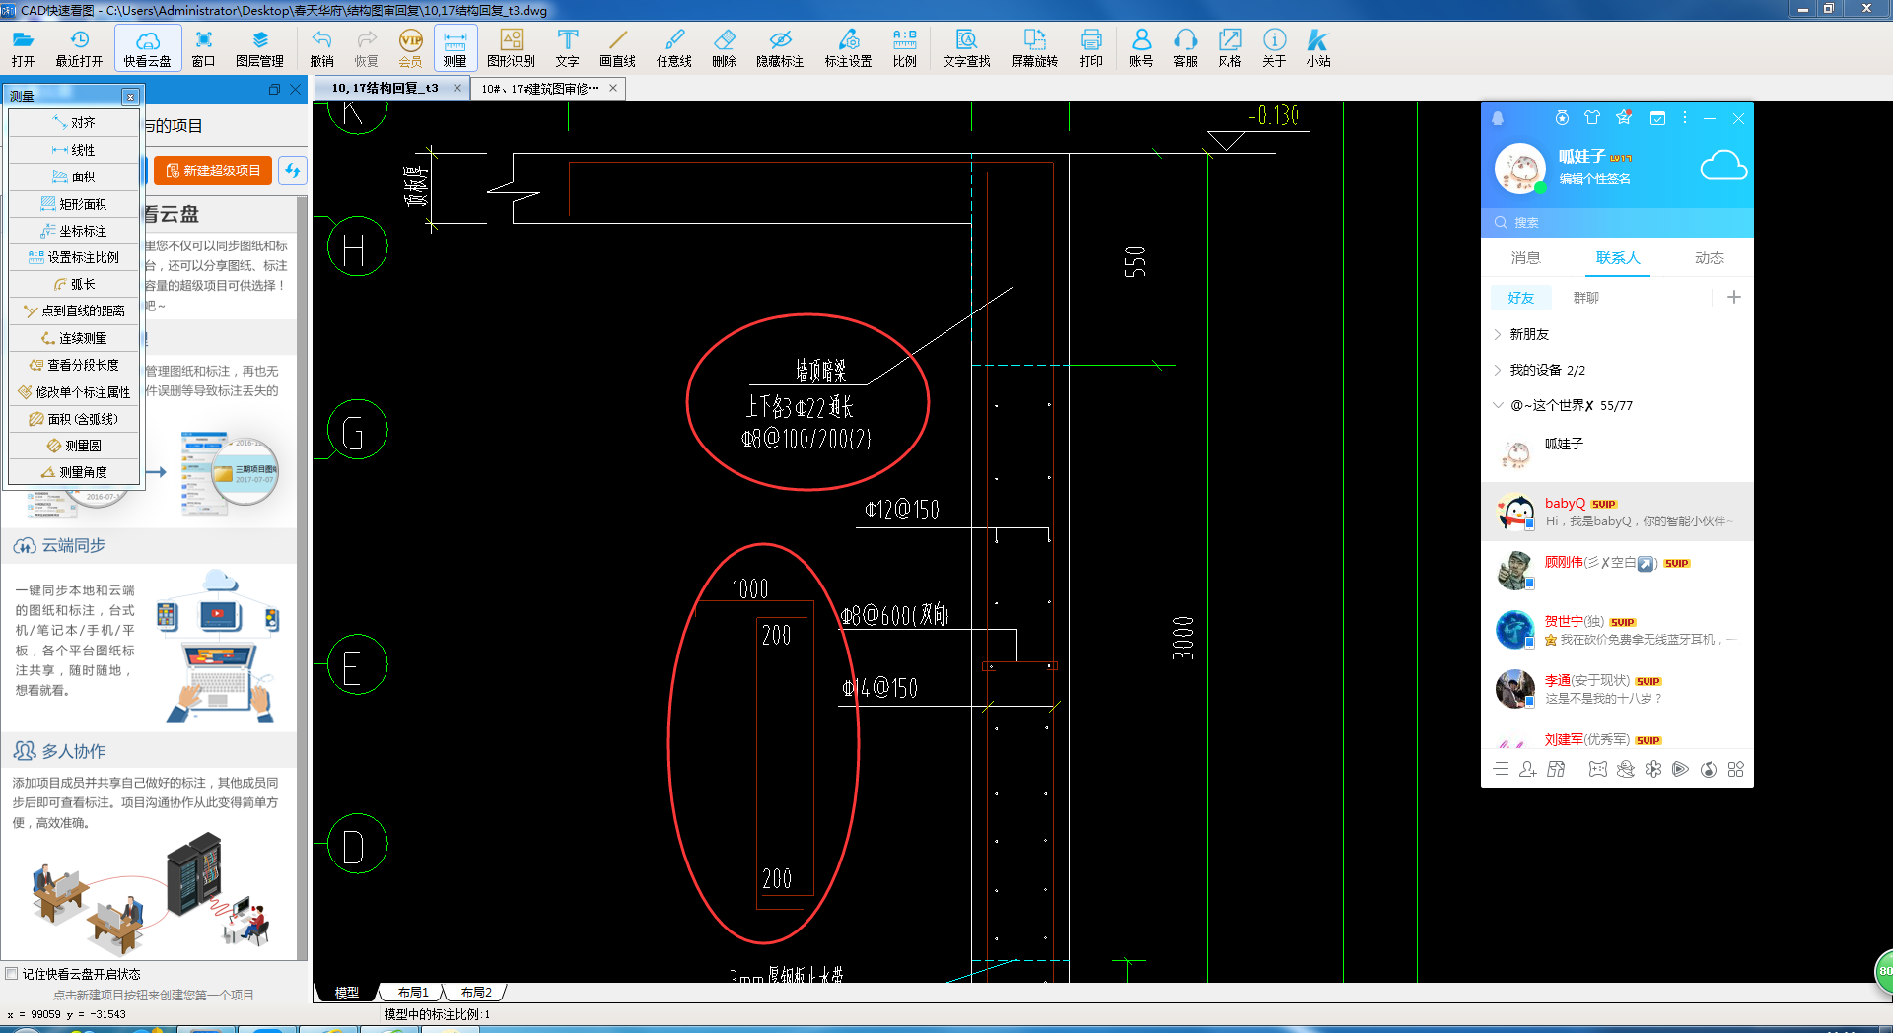Image resolution: width=1893 pixels, height=1033 pixels.
Task: Click the cloud panel vertical scrollbar
Action: coord(303,577)
